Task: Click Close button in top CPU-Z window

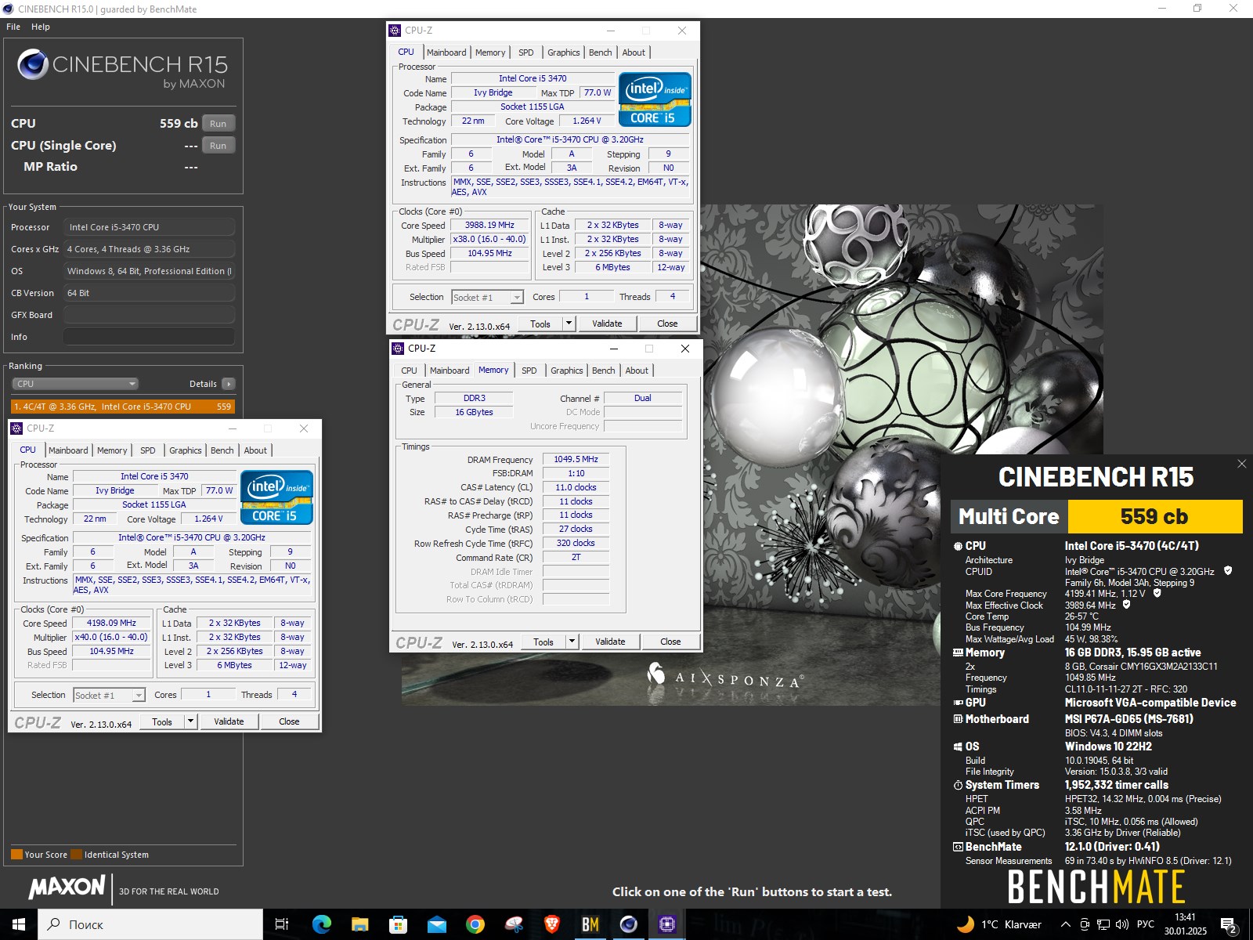Action: coord(667,324)
